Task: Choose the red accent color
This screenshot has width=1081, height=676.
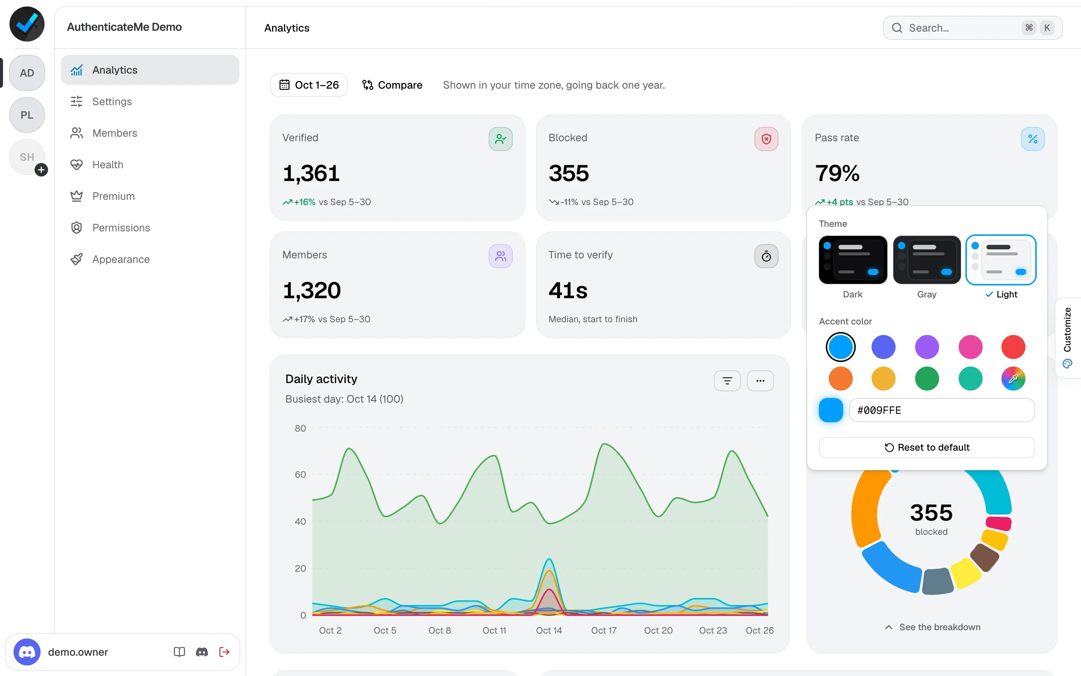Action: (1013, 347)
